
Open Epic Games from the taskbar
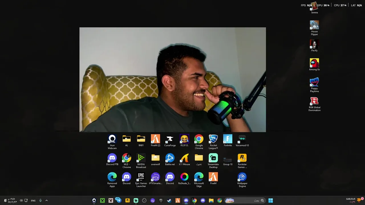pyautogui.click(x=161, y=200)
